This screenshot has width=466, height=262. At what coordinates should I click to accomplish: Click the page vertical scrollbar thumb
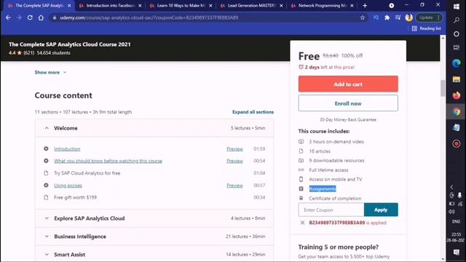[443, 88]
